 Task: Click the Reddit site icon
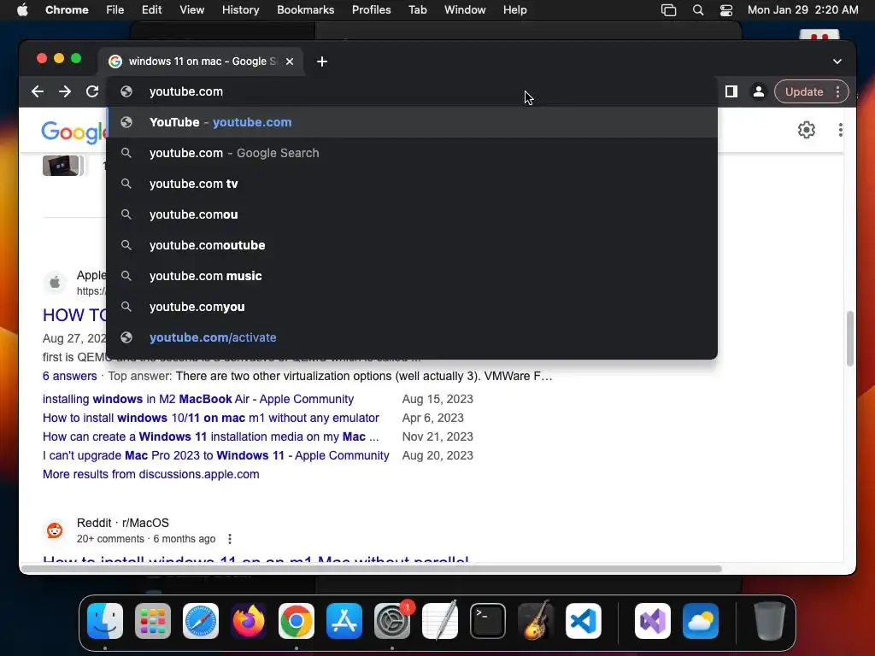click(55, 530)
